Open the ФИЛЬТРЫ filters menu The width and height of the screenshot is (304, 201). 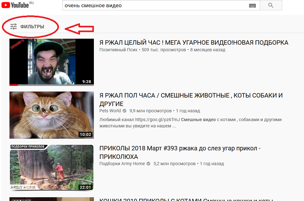[x=27, y=26]
